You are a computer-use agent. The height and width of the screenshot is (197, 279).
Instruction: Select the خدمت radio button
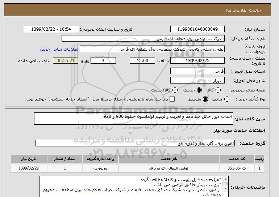click(199, 90)
